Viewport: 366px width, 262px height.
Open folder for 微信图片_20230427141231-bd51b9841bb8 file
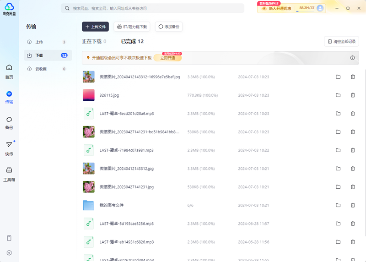pyautogui.click(x=338, y=132)
